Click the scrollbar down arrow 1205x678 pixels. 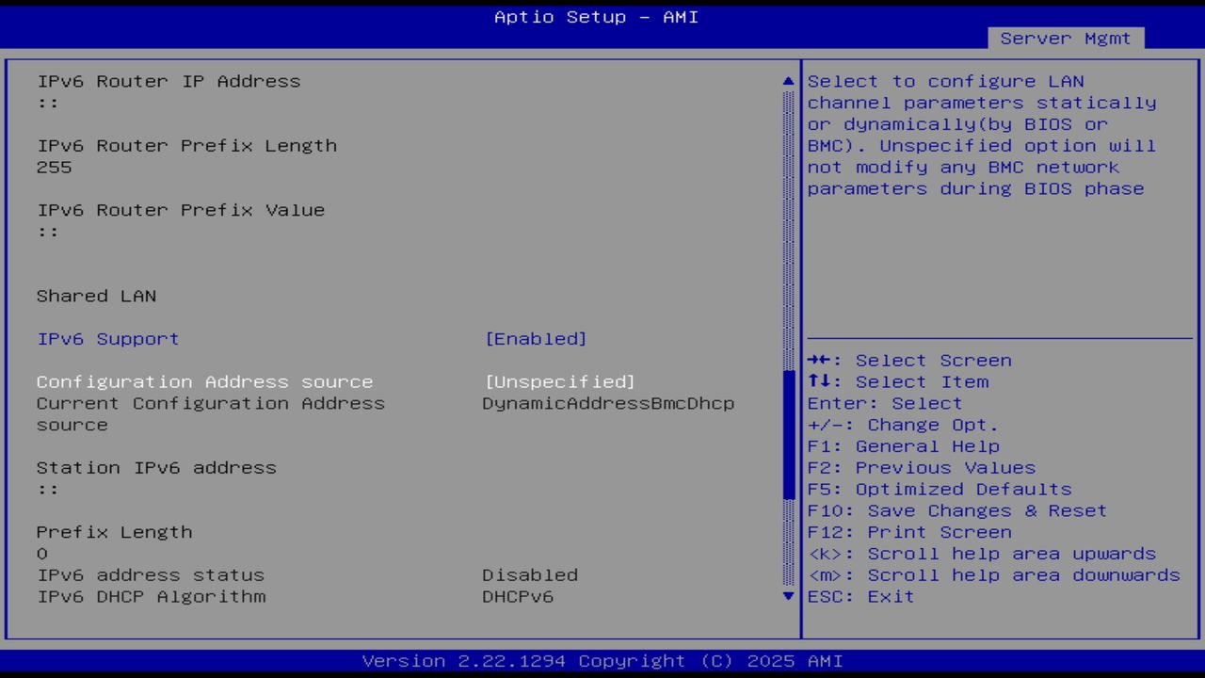tap(787, 596)
